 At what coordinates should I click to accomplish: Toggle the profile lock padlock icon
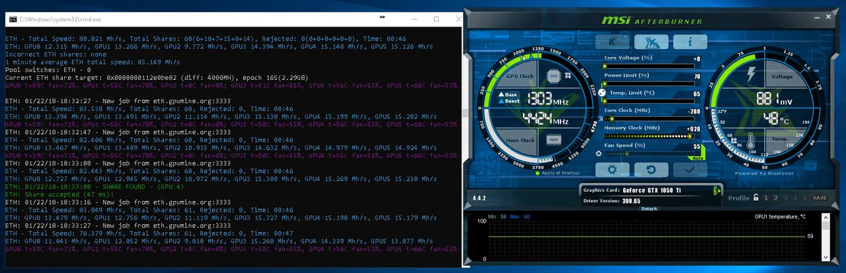pyautogui.click(x=755, y=197)
